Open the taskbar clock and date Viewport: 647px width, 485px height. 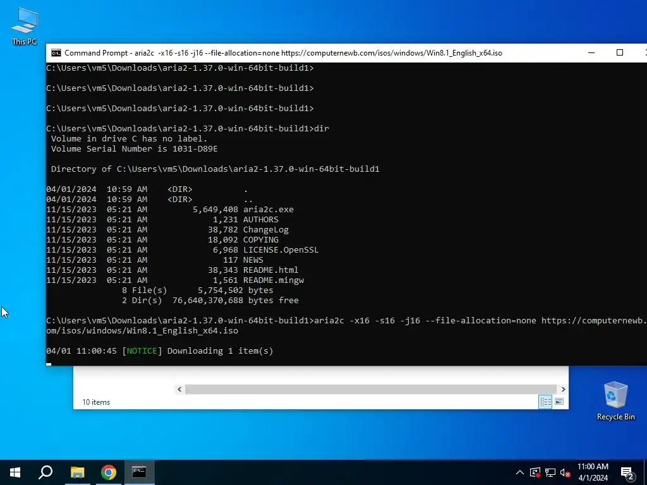pyautogui.click(x=593, y=472)
